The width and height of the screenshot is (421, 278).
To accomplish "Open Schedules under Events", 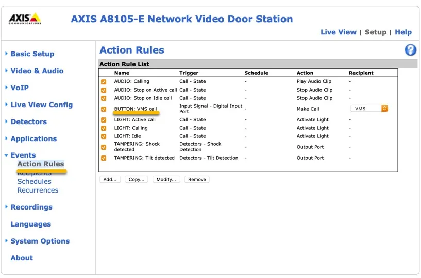I will (x=34, y=181).
